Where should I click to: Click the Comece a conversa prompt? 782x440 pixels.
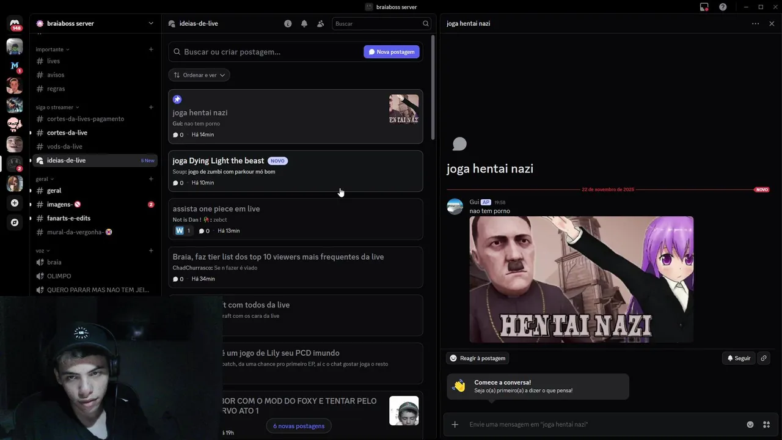pyautogui.click(x=538, y=386)
